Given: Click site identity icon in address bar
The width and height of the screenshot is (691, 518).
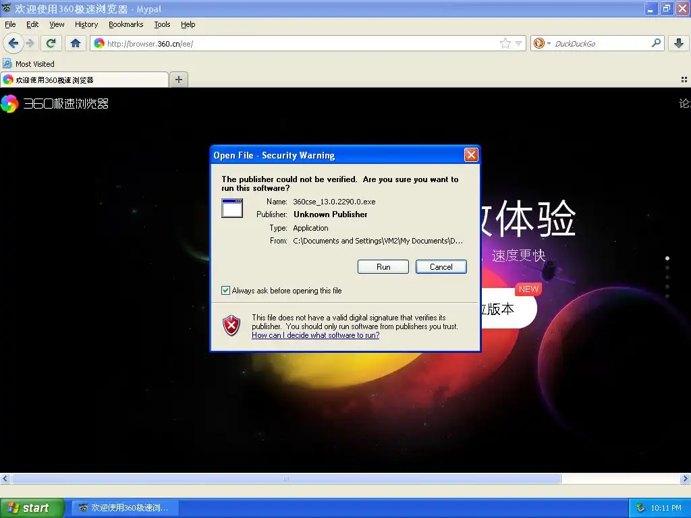Looking at the screenshot, I should (99, 43).
